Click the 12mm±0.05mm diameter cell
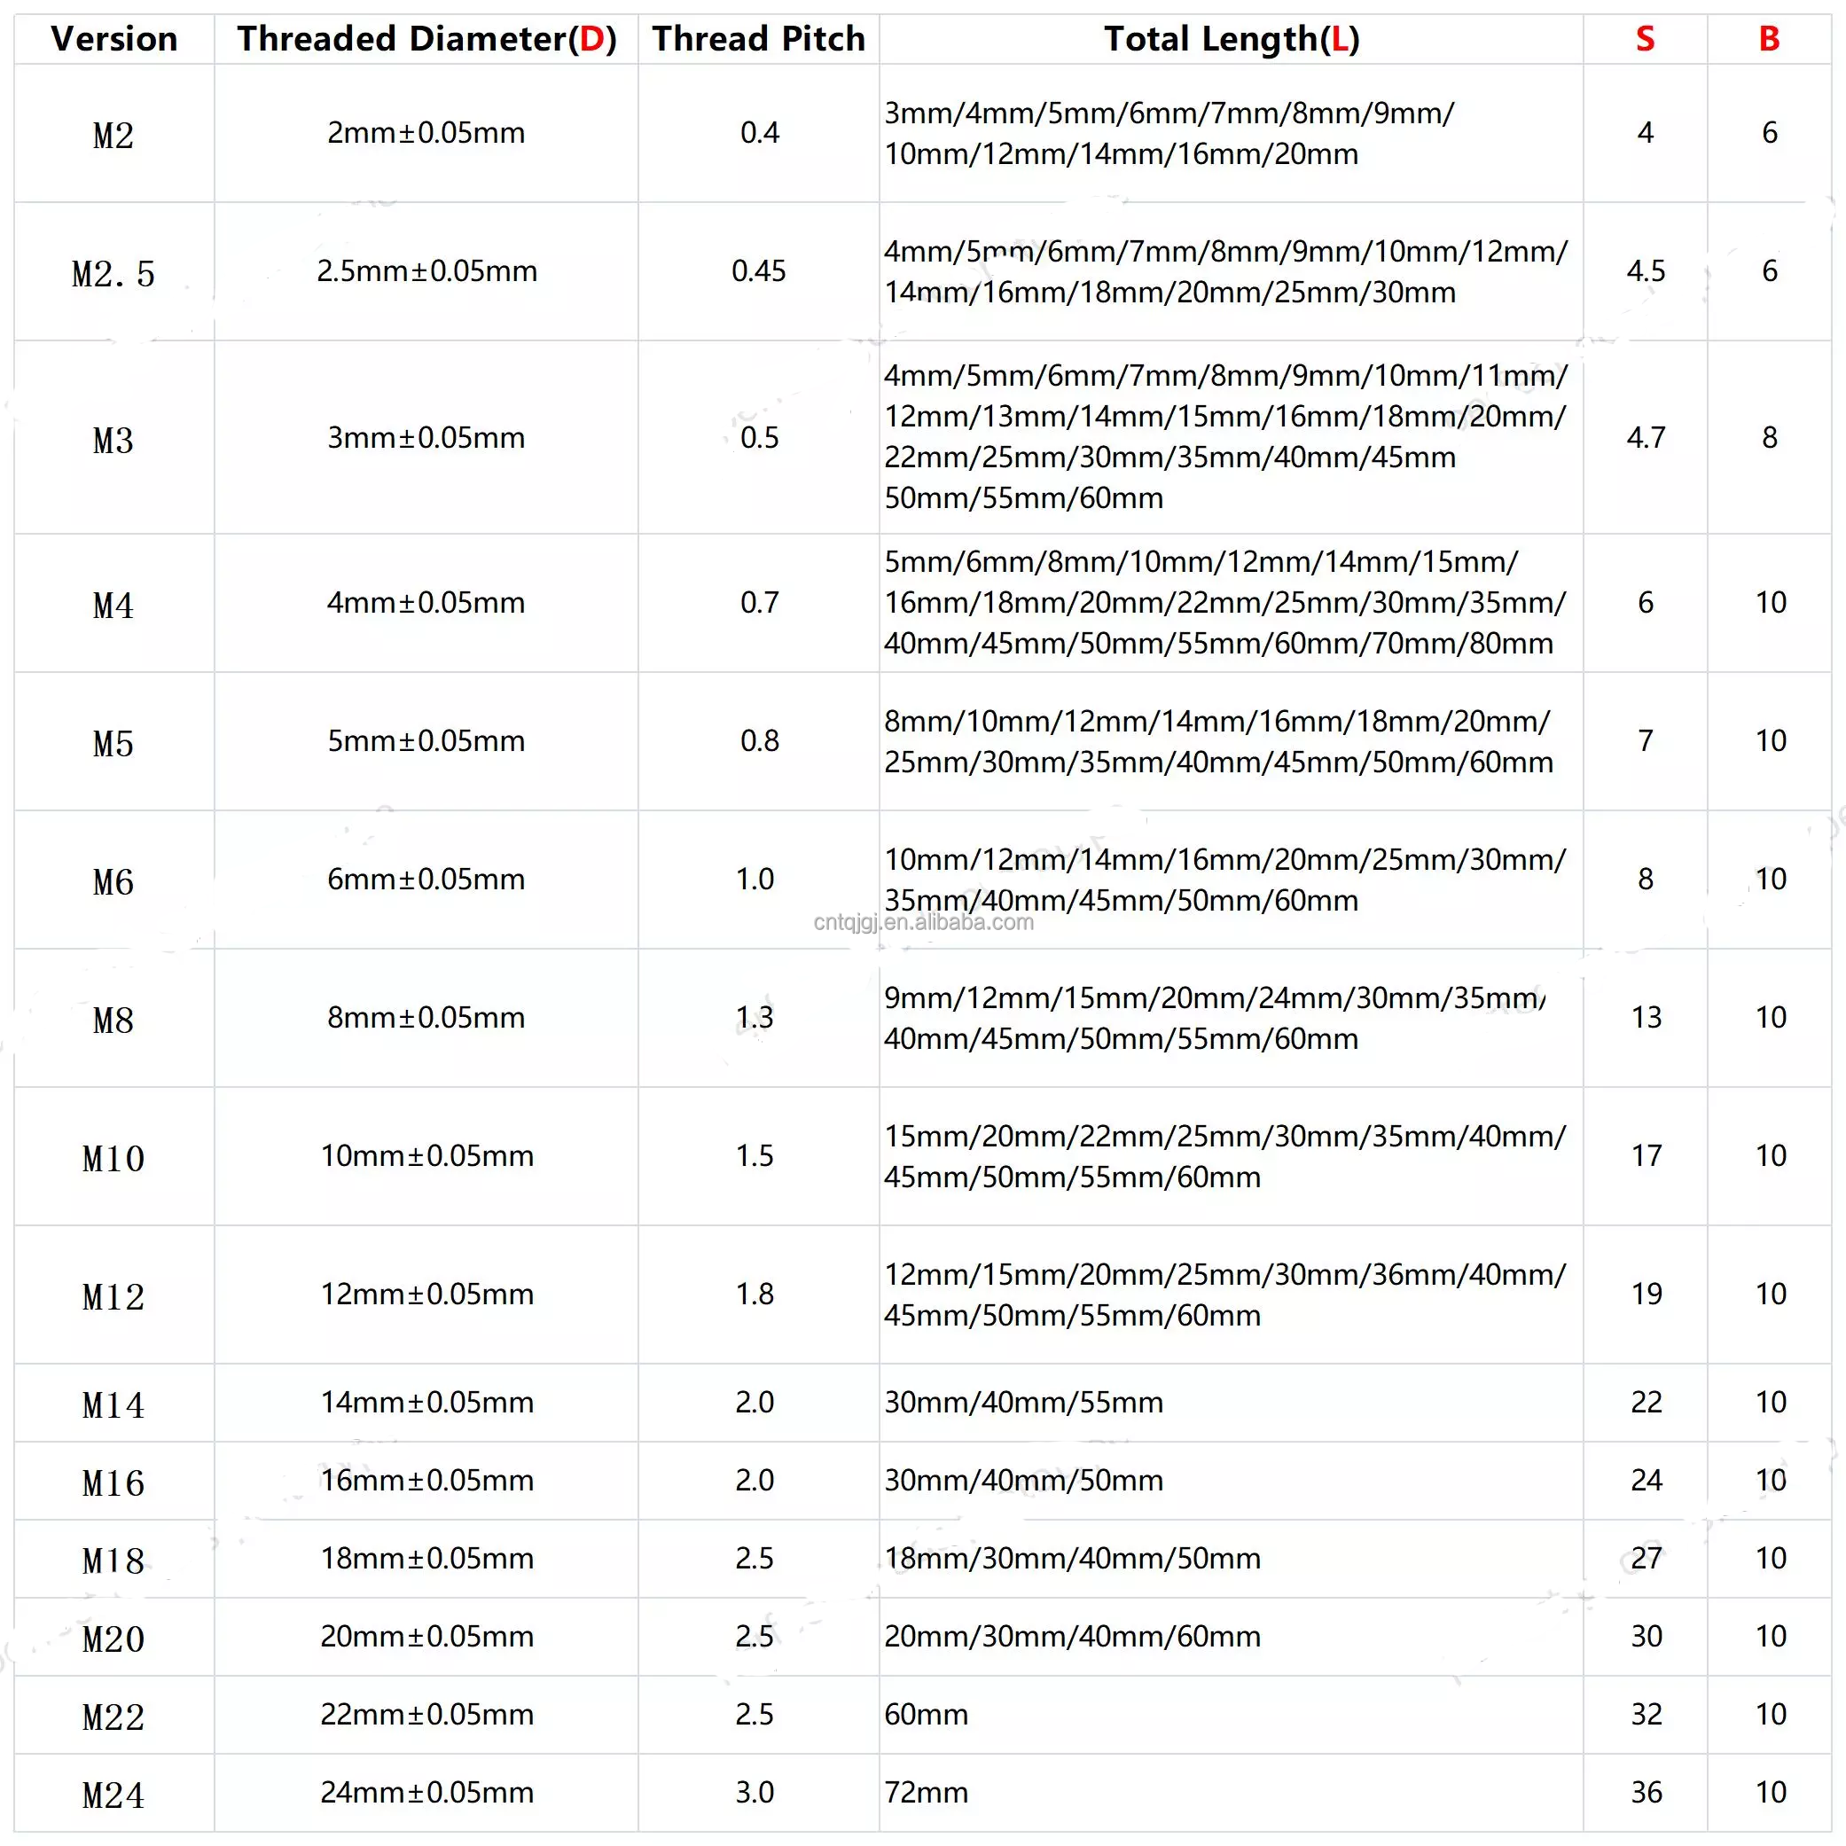1846x1846 pixels. click(427, 1295)
